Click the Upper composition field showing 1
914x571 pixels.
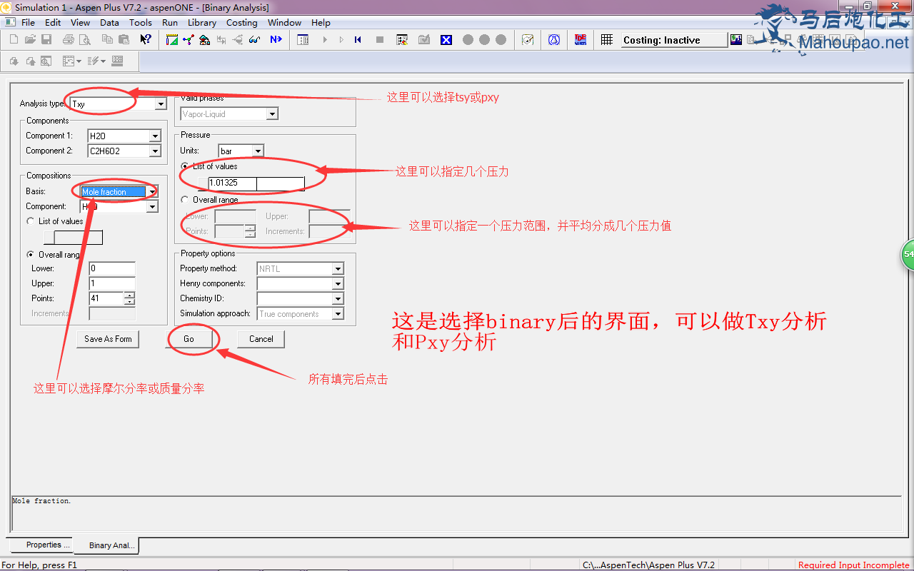pyautogui.click(x=112, y=283)
